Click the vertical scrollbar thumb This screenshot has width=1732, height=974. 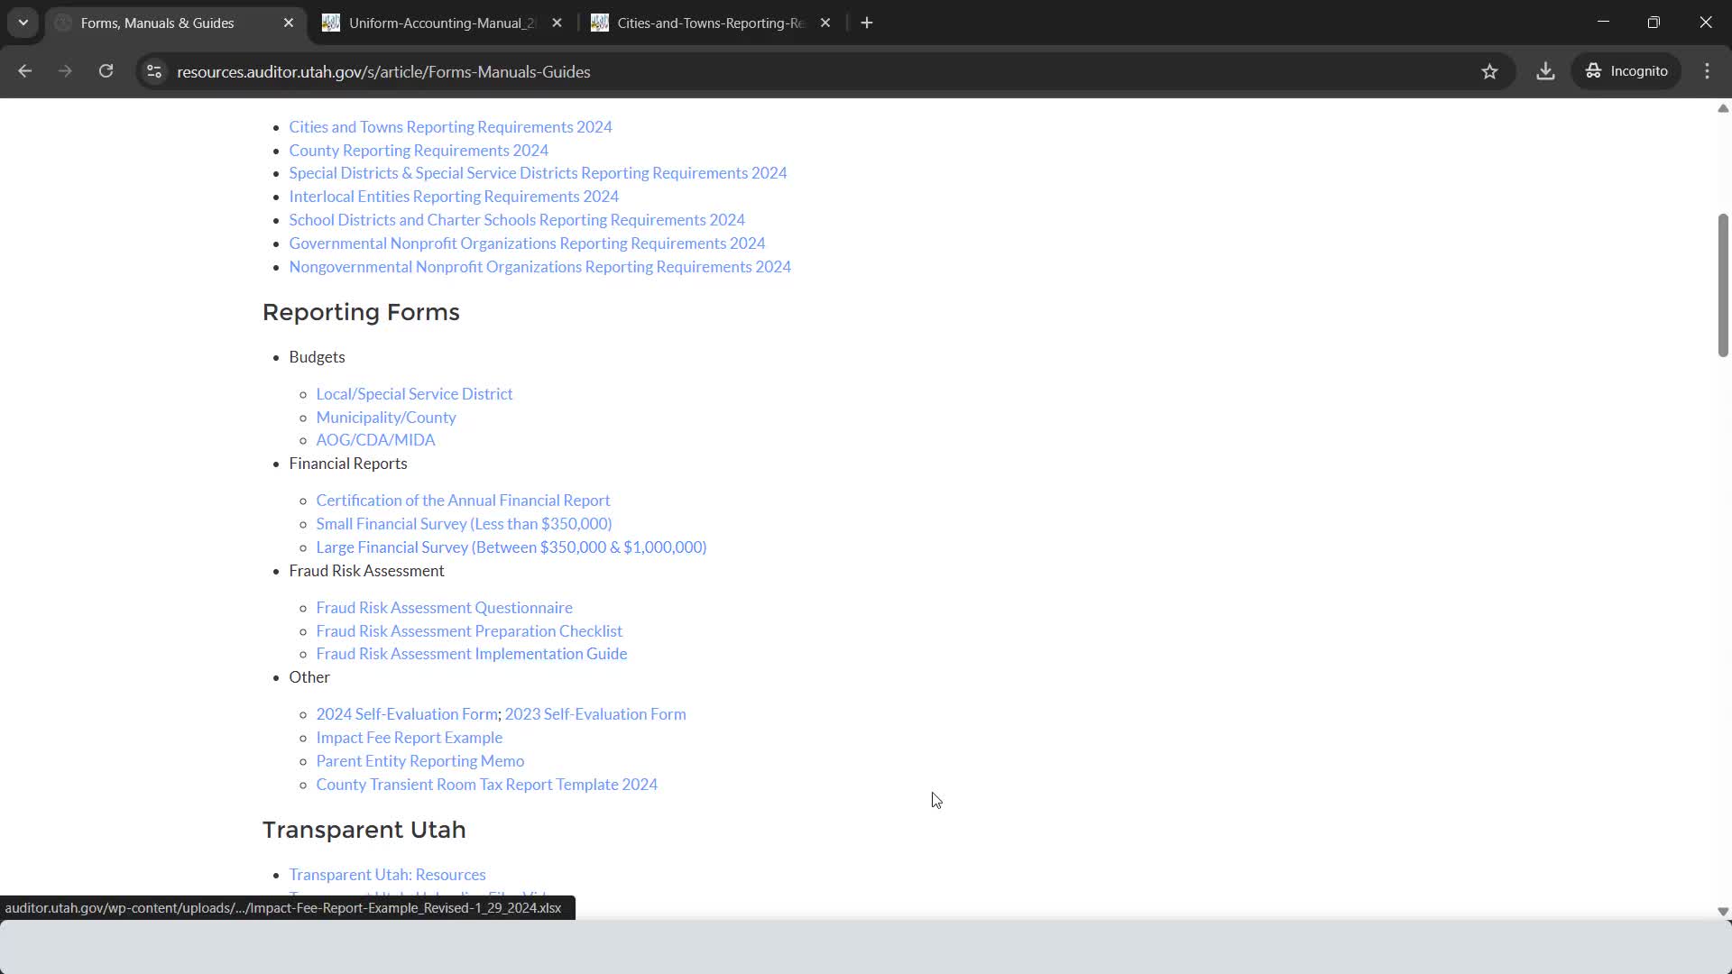[1722, 284]
